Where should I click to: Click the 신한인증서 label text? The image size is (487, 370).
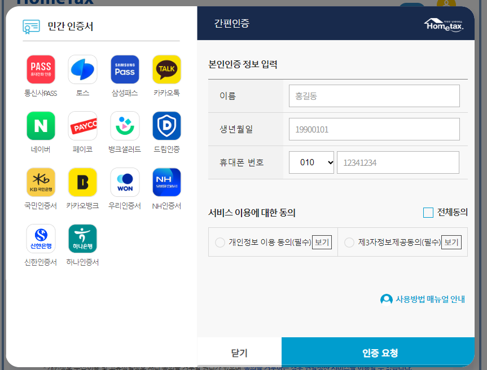[41, 262]
